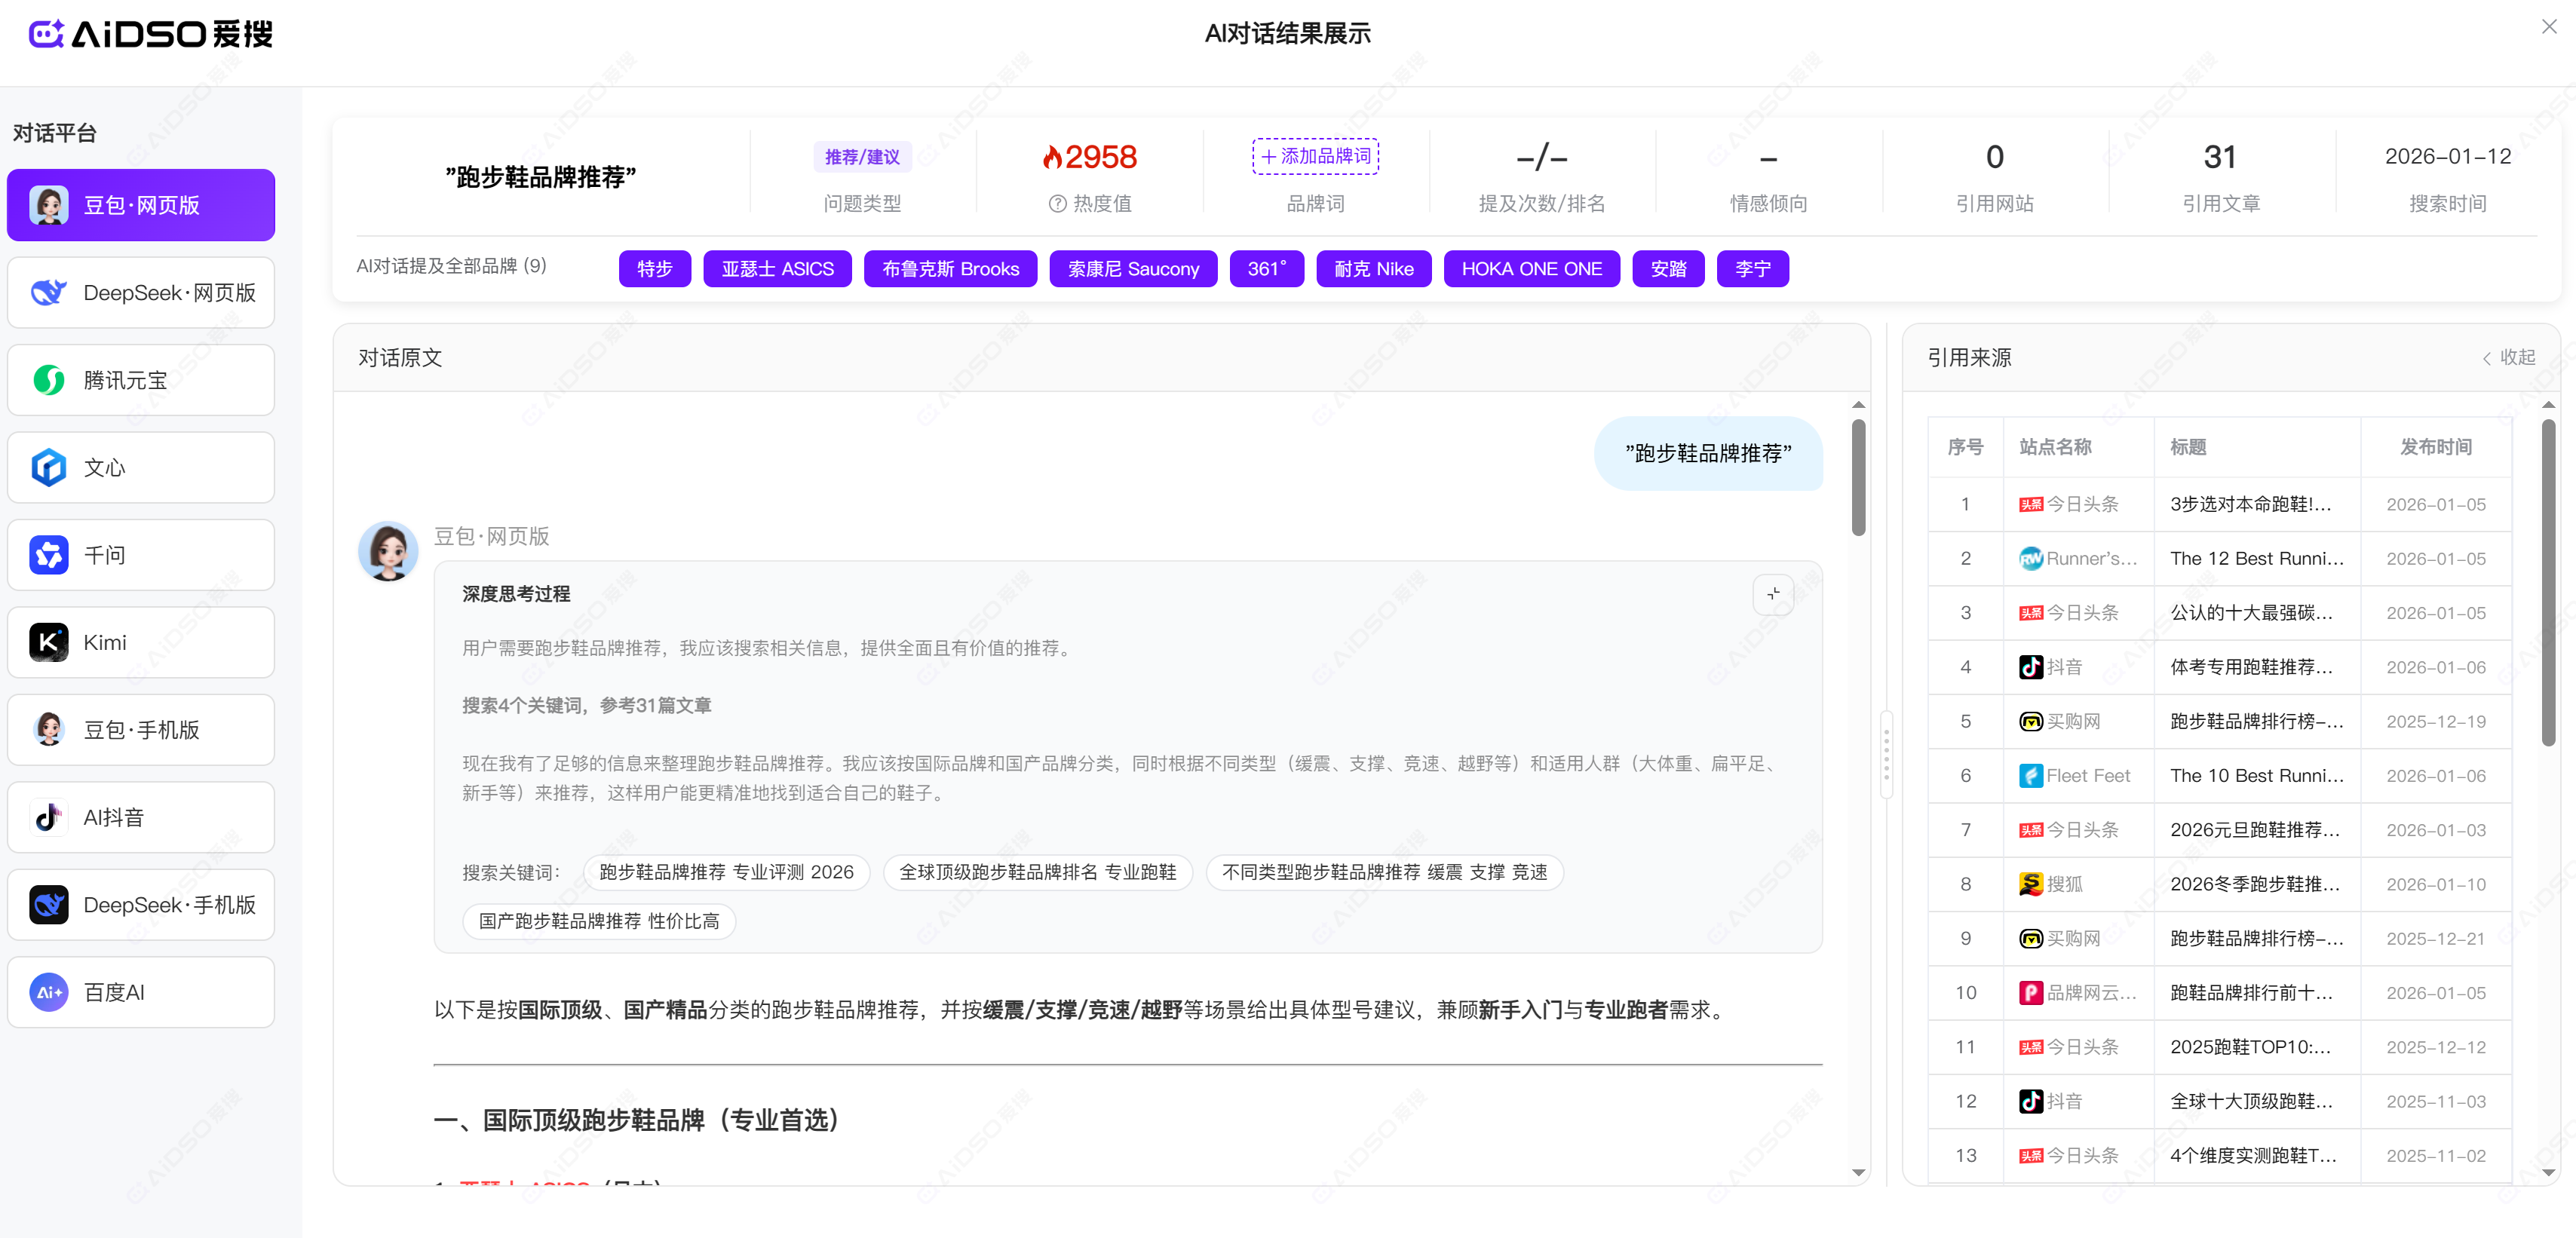
Task: Switch to Doubao mobile version tab
Action: point(141,730)
